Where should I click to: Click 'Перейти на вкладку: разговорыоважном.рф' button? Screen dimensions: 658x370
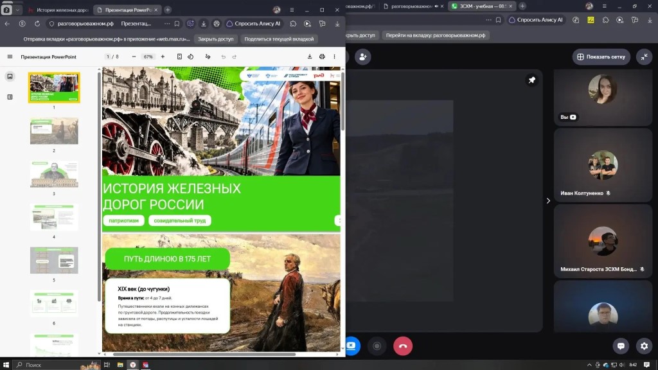click(x=436, y=35)
